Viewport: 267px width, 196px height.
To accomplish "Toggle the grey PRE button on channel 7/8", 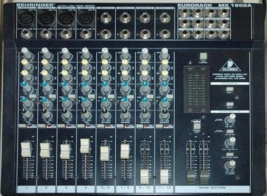I will click(131, 97).
